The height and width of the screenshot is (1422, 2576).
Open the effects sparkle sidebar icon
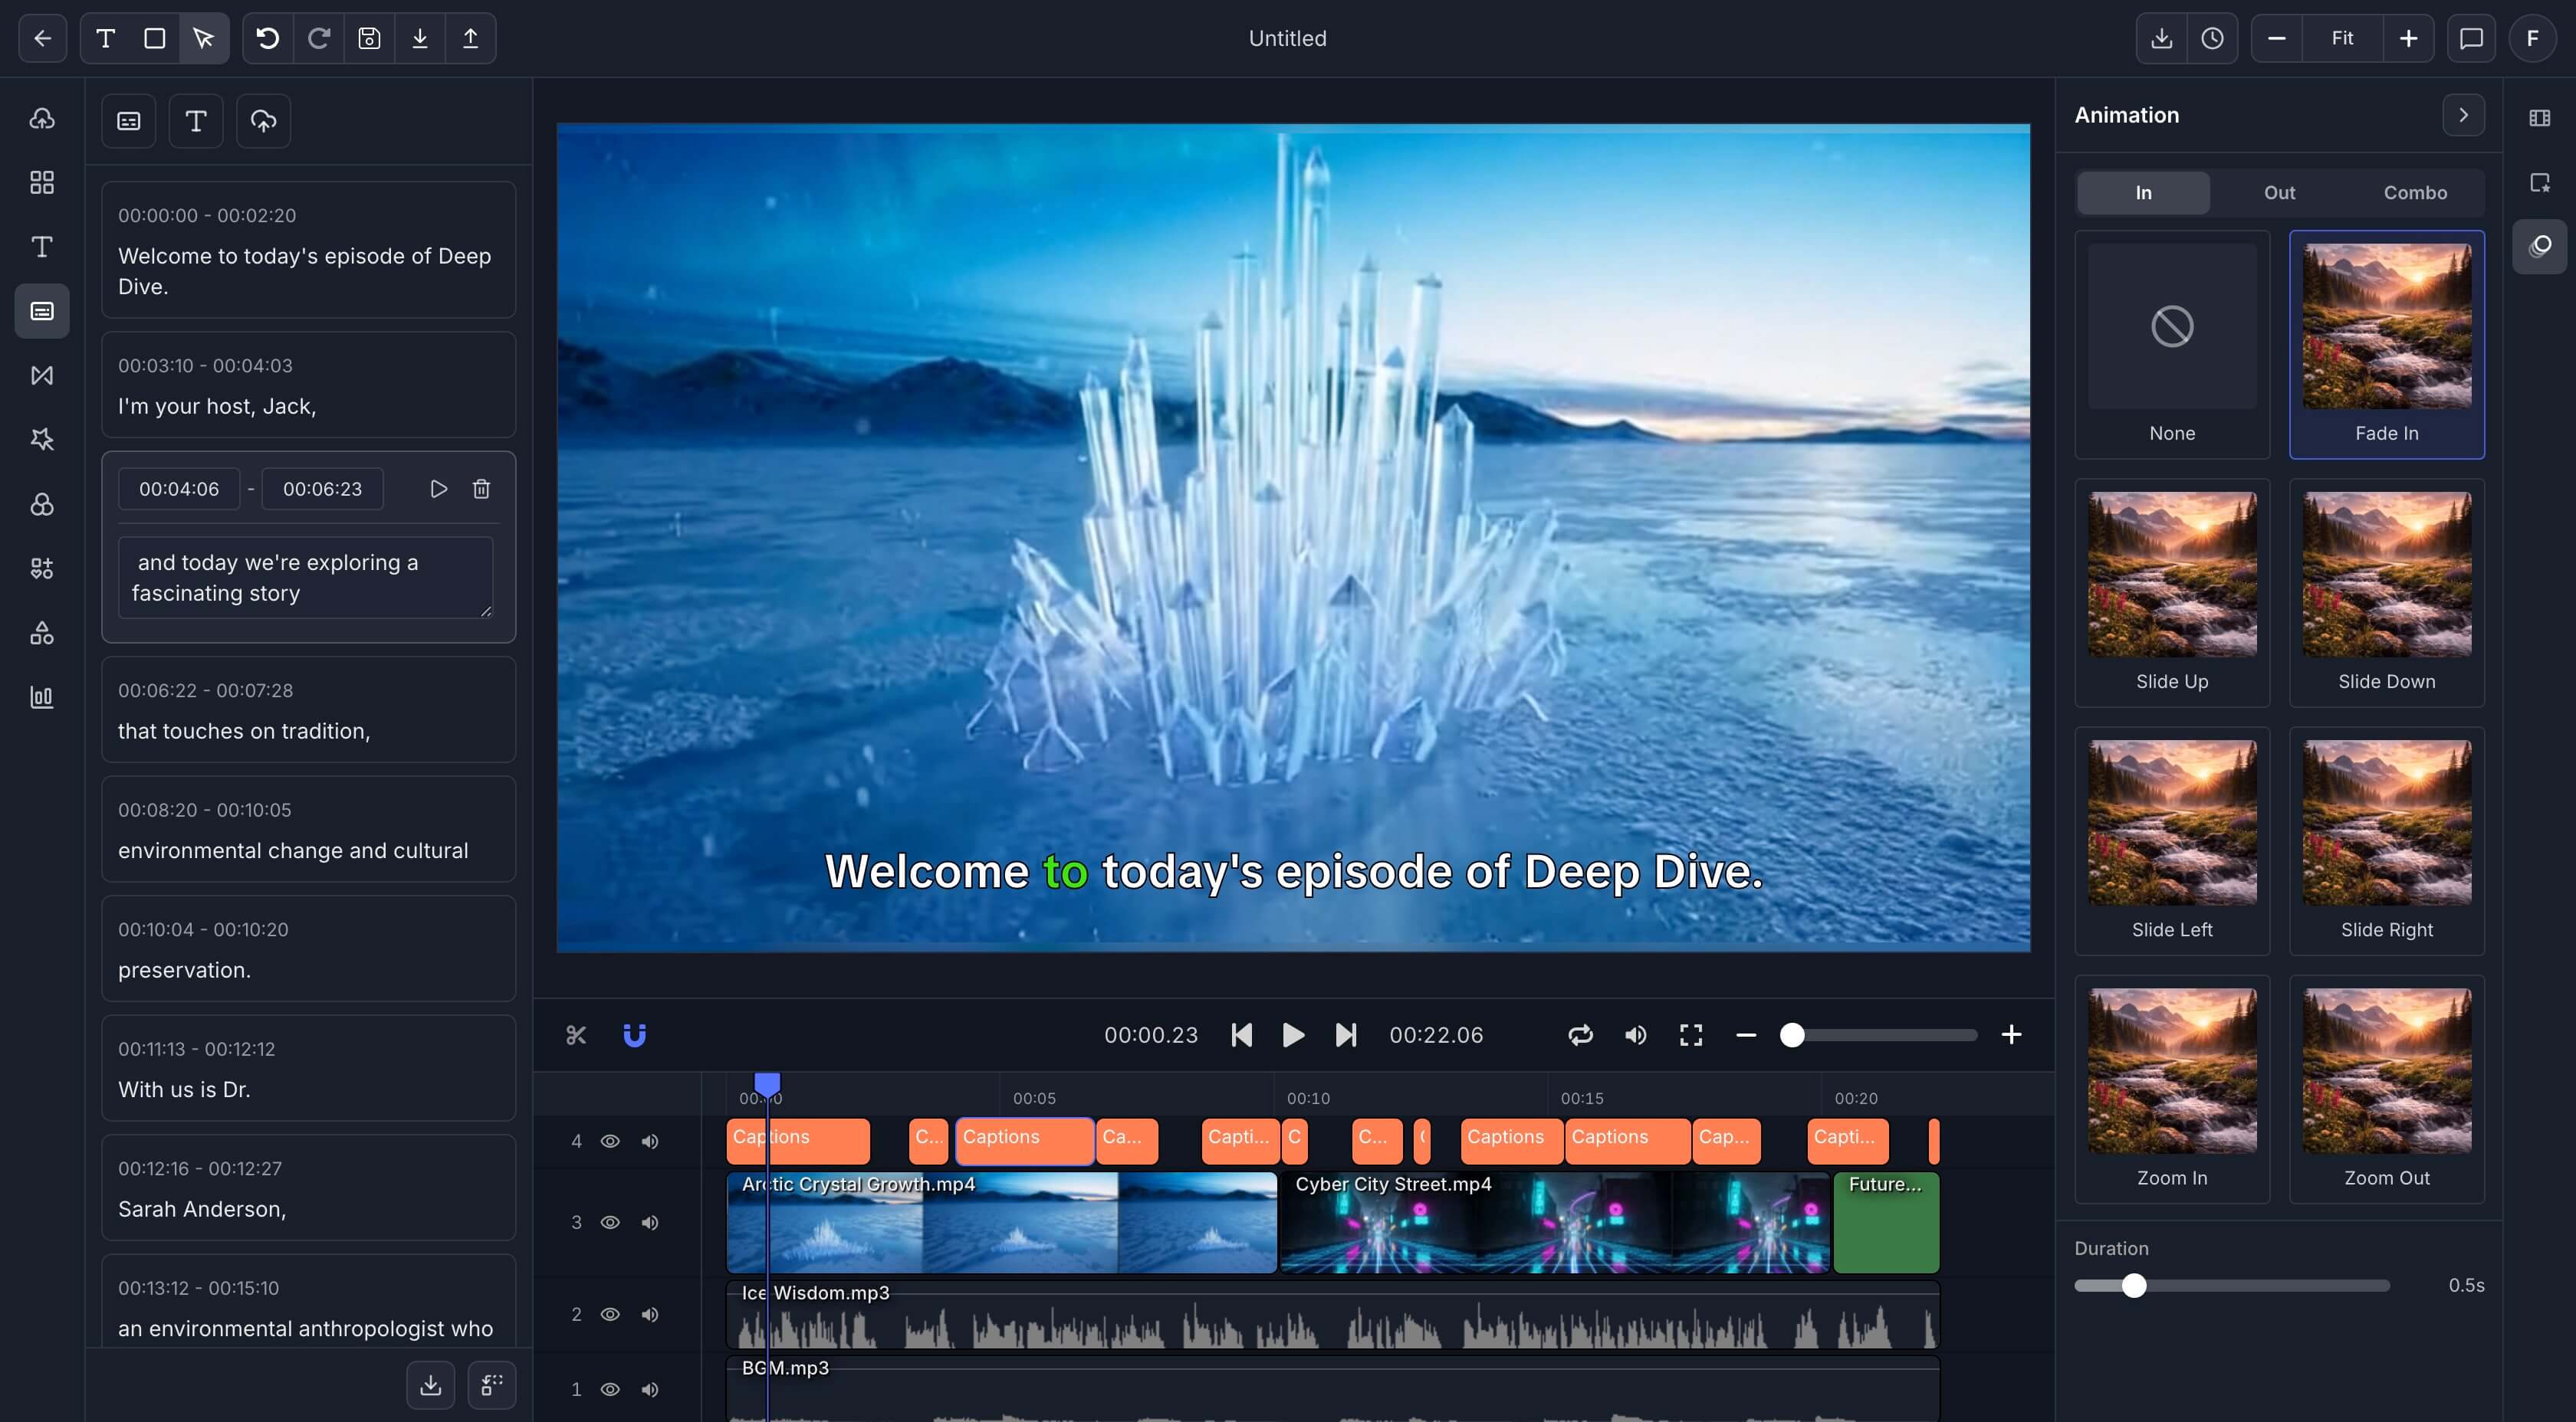(42, 440)
